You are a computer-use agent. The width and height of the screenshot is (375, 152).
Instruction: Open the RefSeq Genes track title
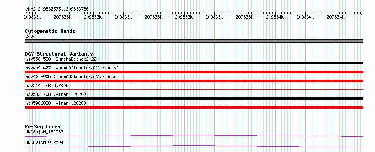click(x=43, y=127)
